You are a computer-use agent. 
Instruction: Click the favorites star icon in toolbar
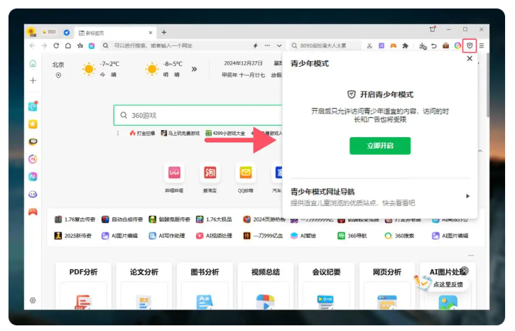coord(80,45)
